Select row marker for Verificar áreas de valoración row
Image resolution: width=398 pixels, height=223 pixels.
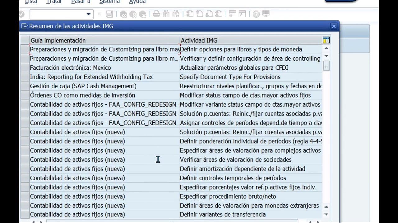tap(25, 160)
